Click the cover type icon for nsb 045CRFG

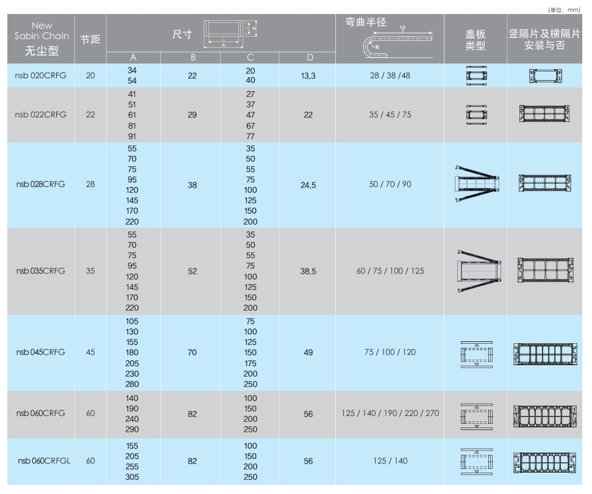[477, 354]
